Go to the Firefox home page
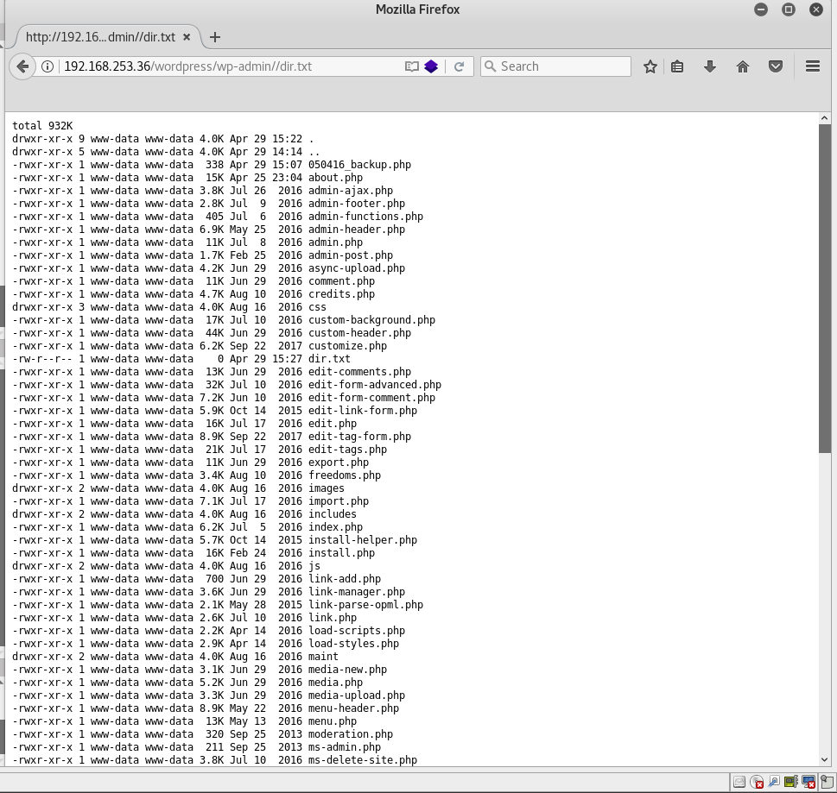 [743, 66]
